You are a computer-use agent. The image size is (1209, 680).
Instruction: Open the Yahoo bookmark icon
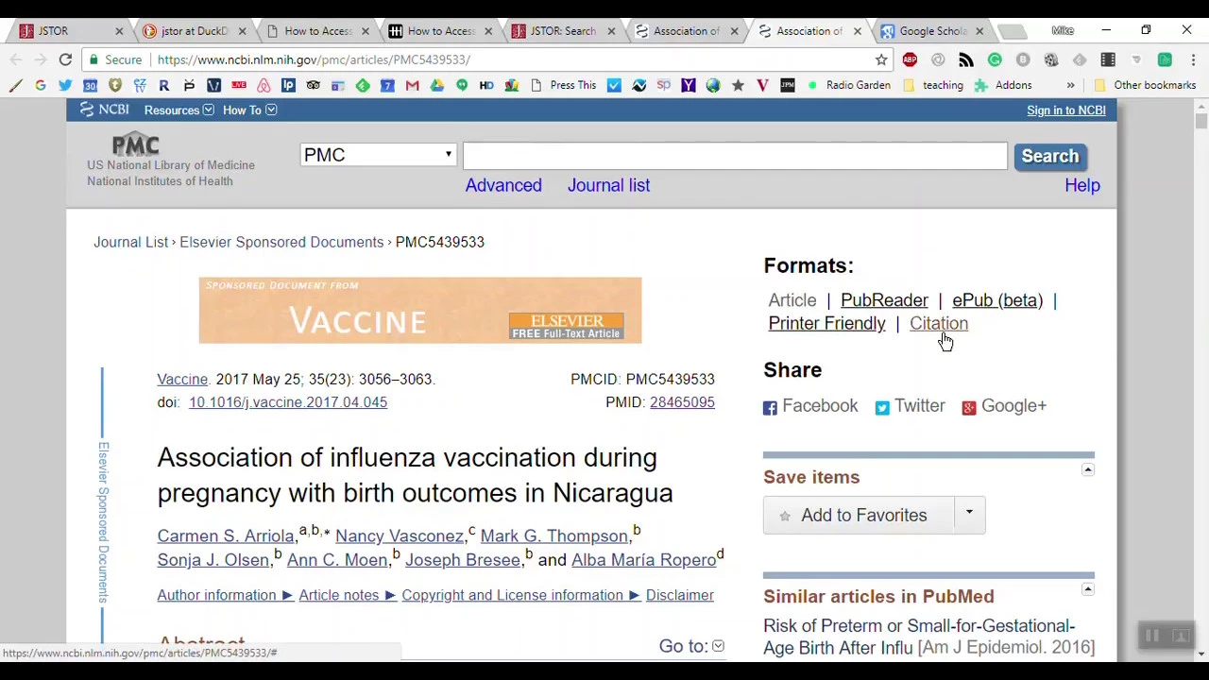coord(689,85)
